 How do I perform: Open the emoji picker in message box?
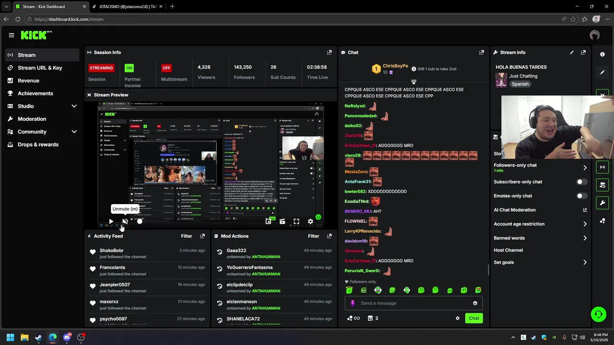point(475,303)
